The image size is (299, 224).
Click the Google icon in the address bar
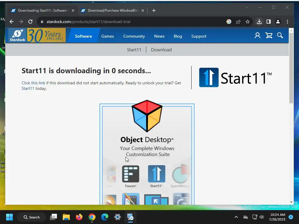click(229, 22)
